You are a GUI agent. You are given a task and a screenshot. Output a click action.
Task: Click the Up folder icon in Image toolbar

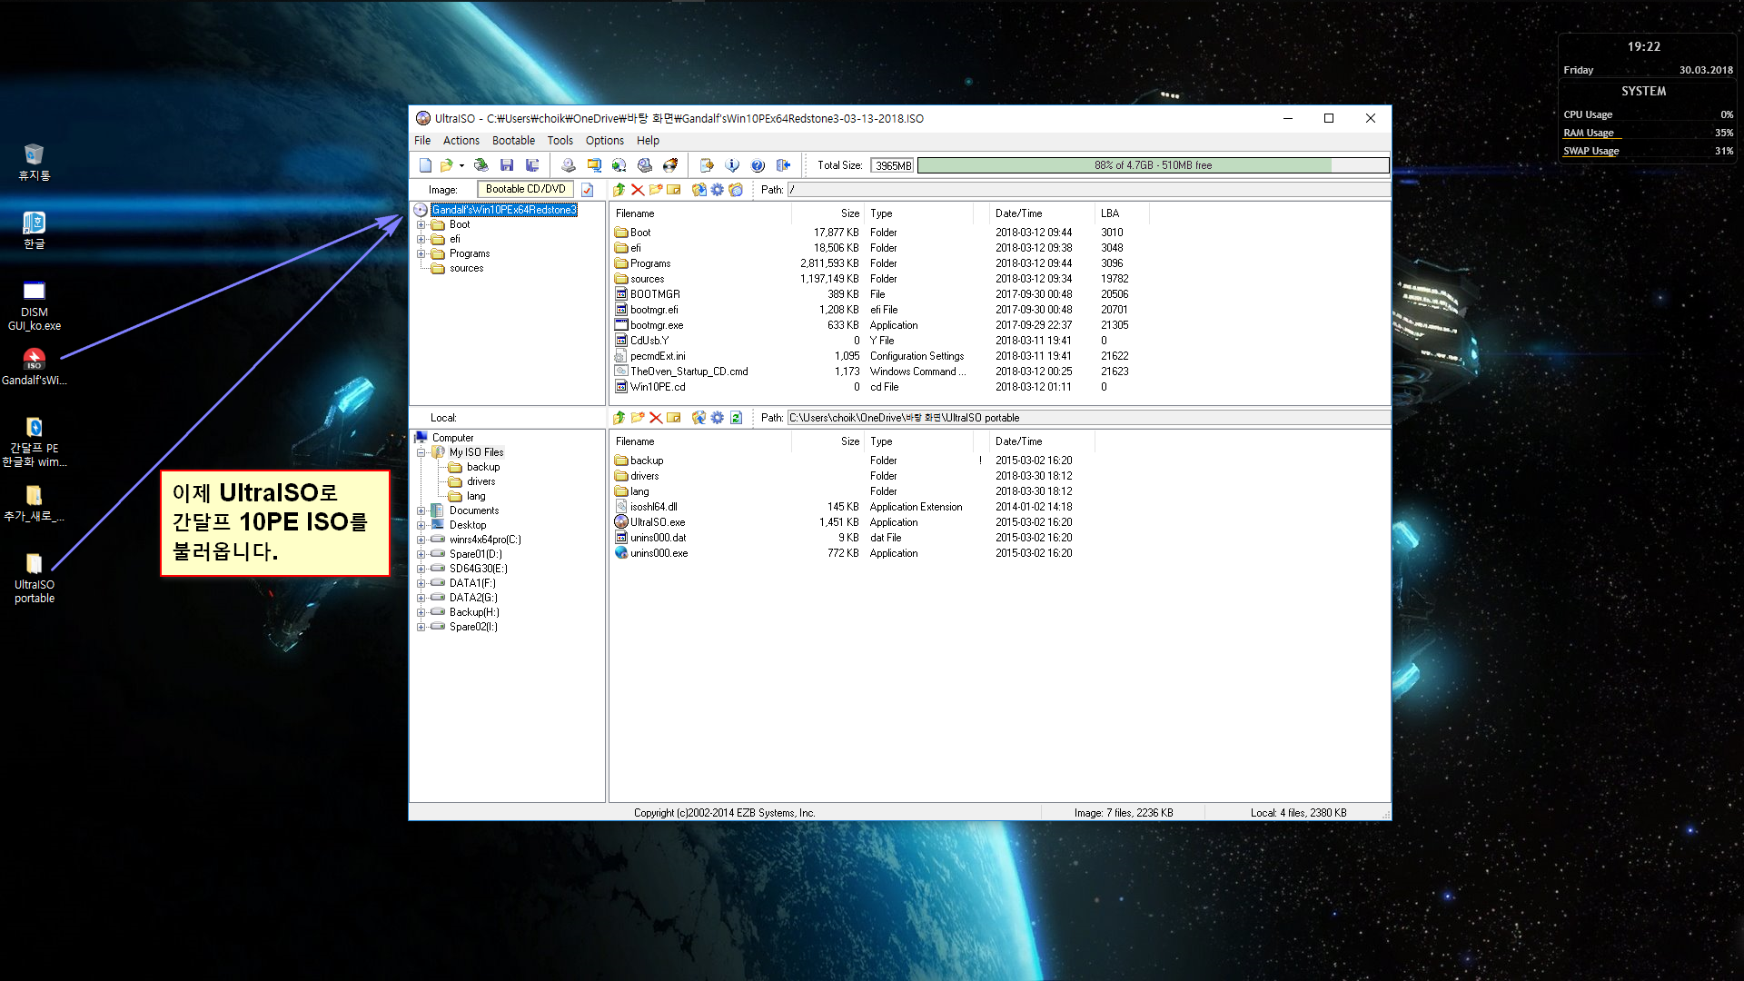[619, 190]
